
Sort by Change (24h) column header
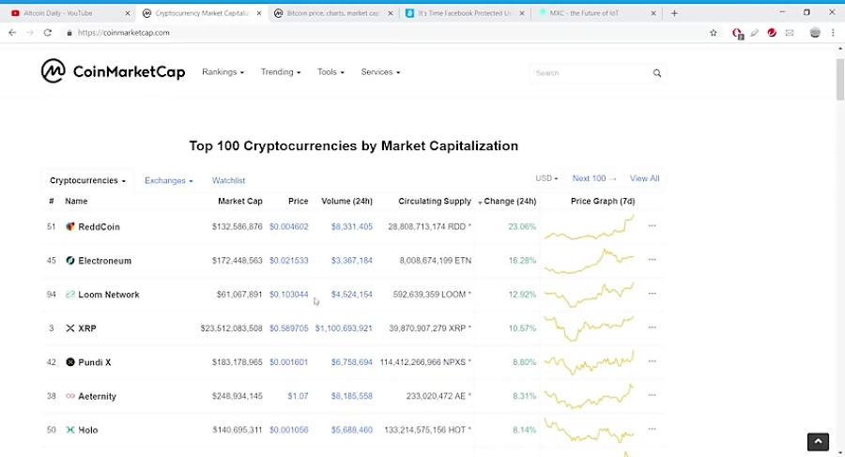(510, 201)
